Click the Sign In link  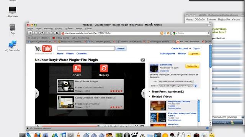coord(196,48)
